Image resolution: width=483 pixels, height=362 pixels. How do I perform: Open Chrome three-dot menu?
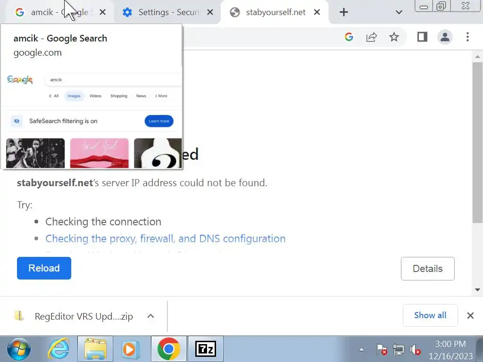click(x=467, y=37)
